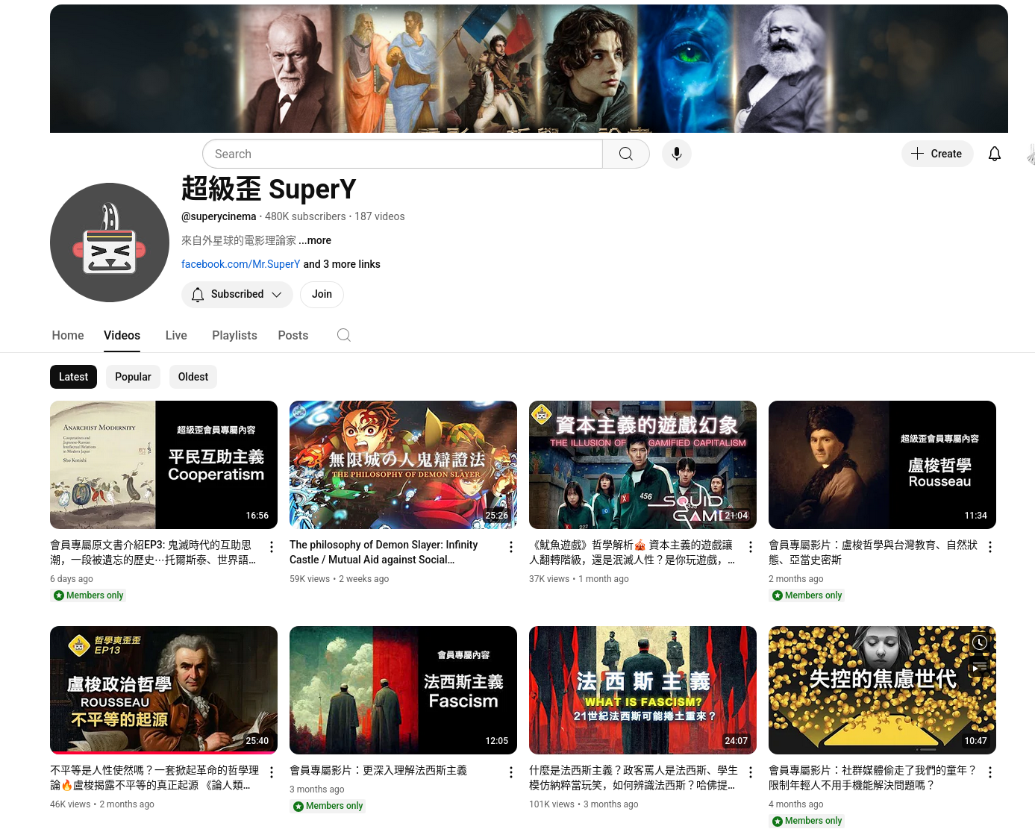Click Members only badge under 盧梭哲學 video
Screen dimensions: 1035x832
(807, 595)
